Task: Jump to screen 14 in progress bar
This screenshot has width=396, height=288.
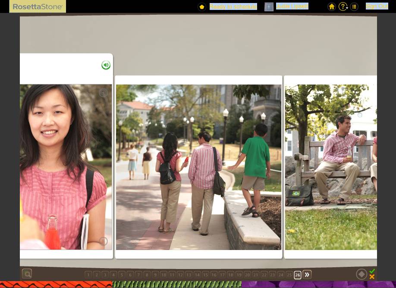Action: tap(197, 275)
